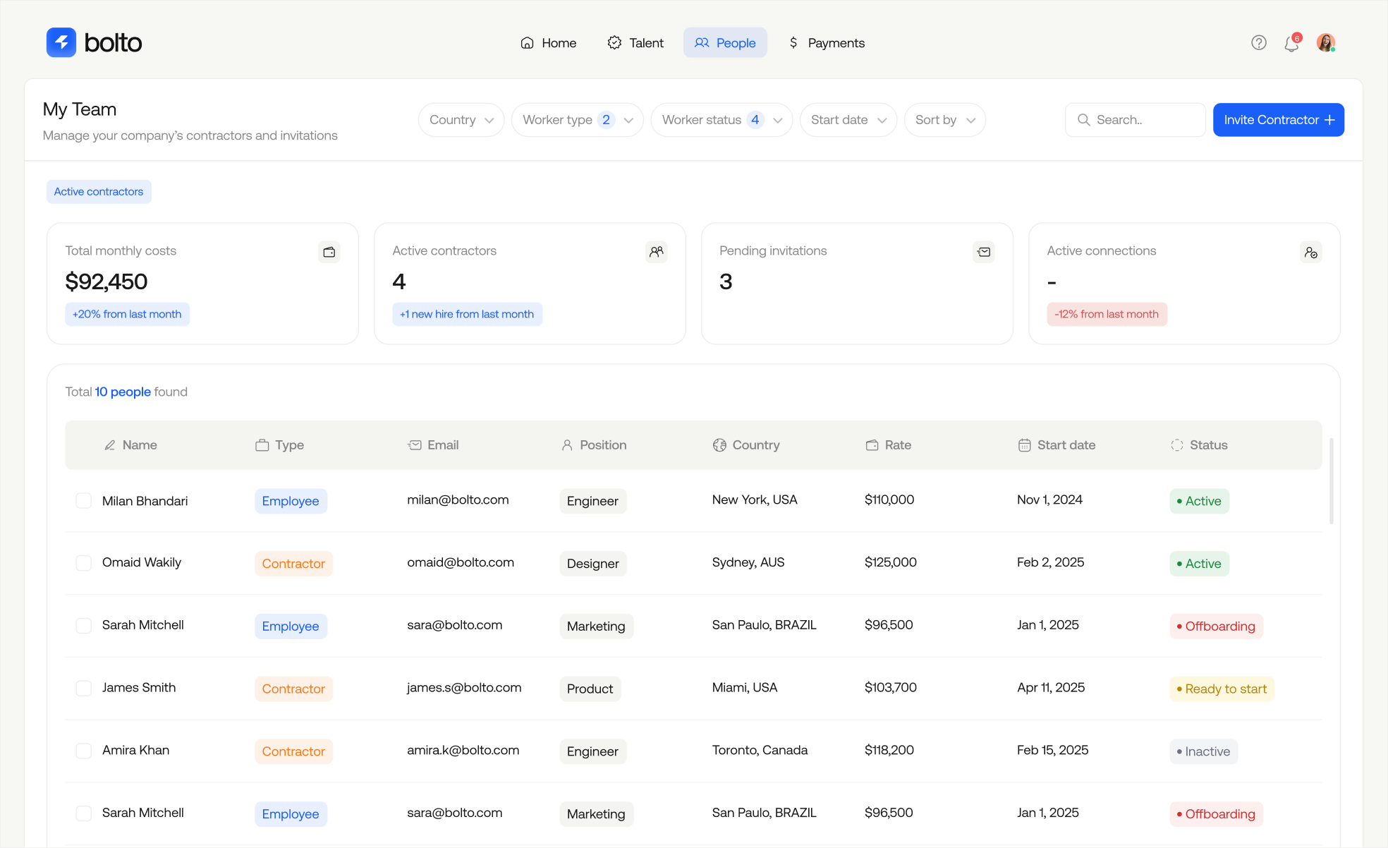This screenshot has height=848, width=1388.
Task: Click the user avatar in header
Action: pos(1325,43)
